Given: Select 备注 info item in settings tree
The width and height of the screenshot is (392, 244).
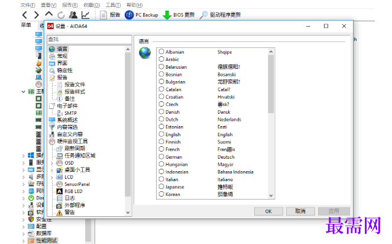Looking at the screenshot, I should [x=66, y=99].
